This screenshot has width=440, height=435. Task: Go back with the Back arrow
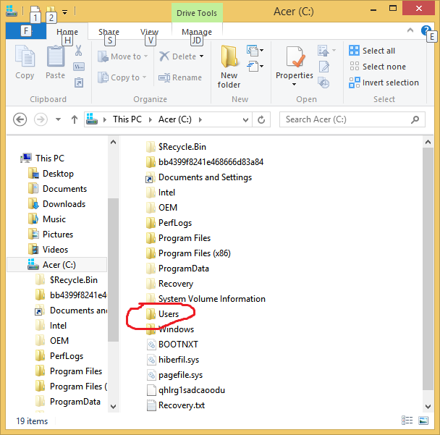click(20, 119)
